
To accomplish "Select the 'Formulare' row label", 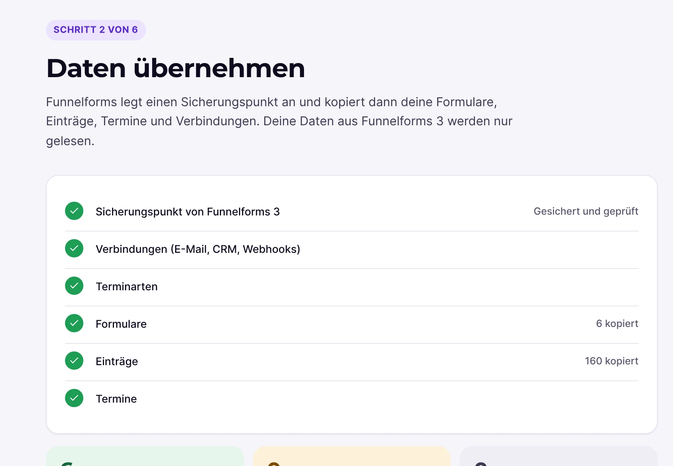I will [121, 324].
